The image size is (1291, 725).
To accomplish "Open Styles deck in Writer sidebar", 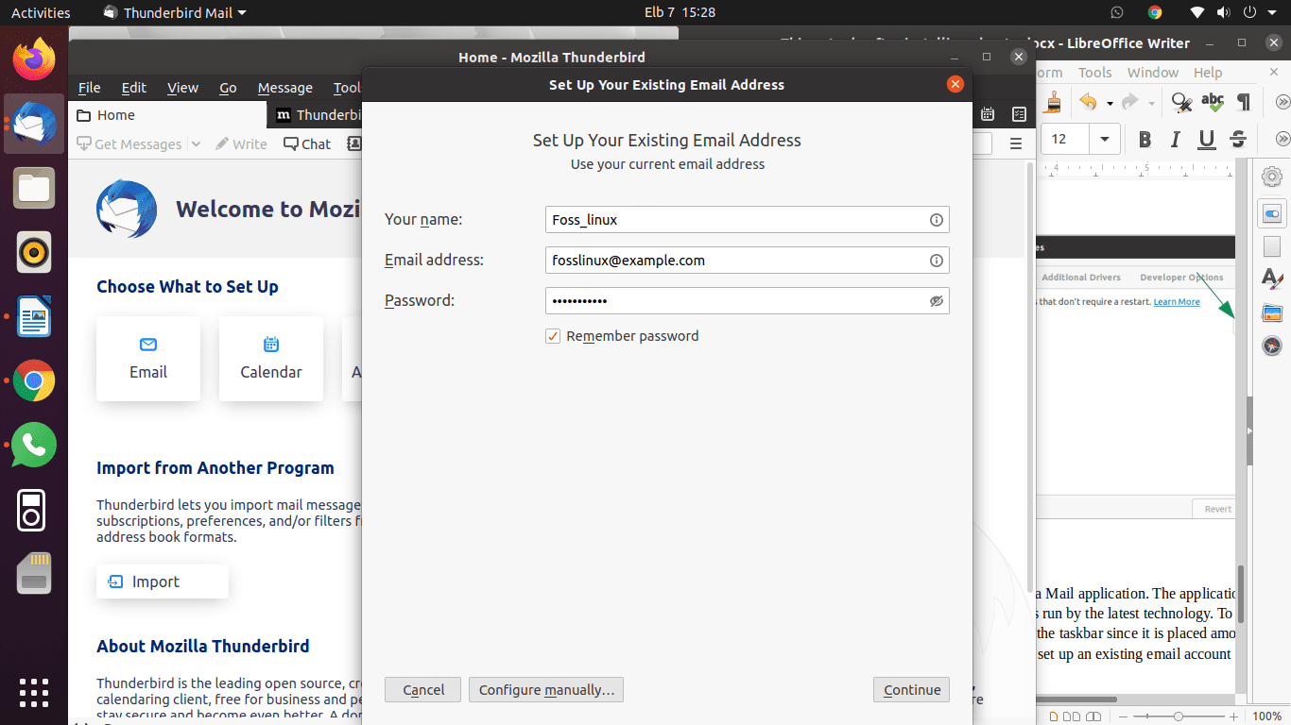I will coord(1272,278).
